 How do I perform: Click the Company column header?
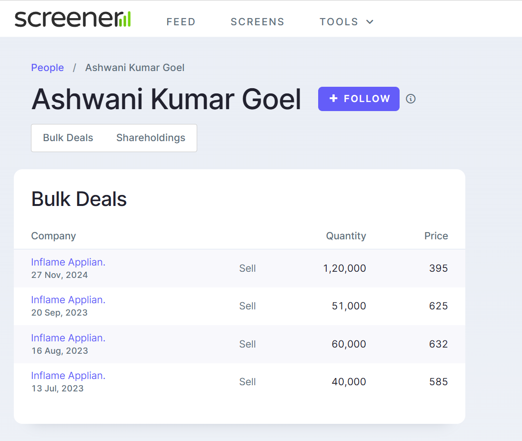[x=53, y=236]
